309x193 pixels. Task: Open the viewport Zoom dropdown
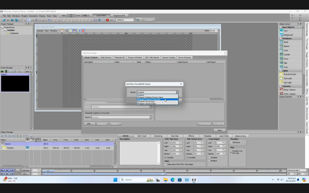click(x=218, y=31)
